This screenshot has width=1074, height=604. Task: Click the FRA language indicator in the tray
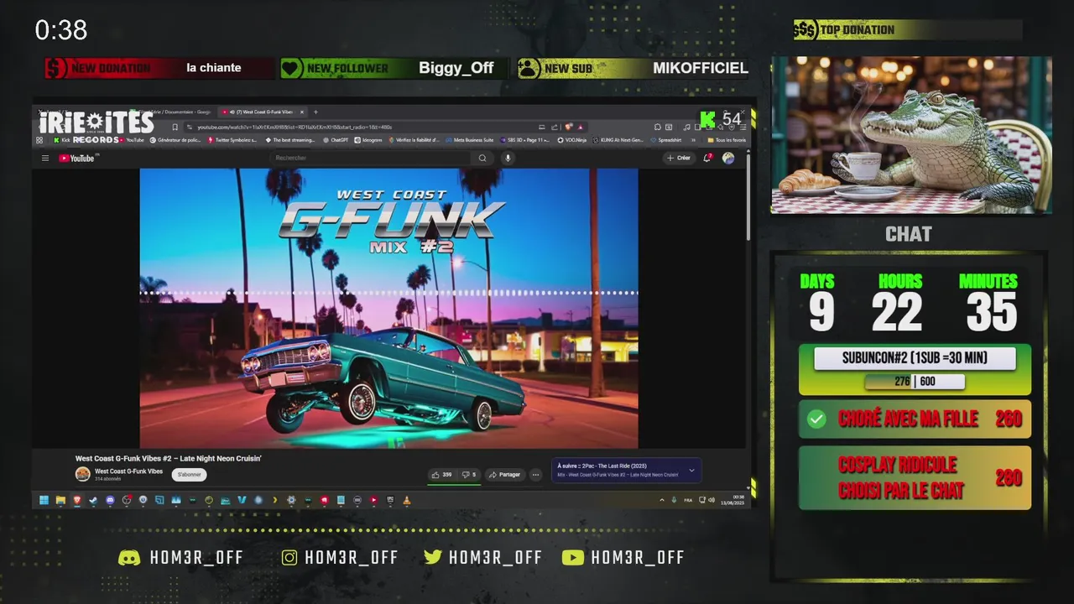pyautogui.click(x=688, y=500)
